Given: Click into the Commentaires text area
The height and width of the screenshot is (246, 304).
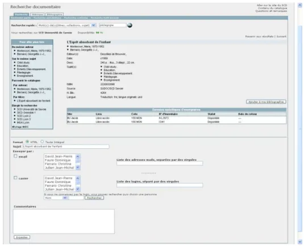Looking at the screenshot, I should 64,222.
